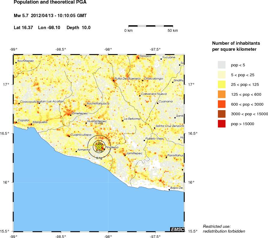Select the Jamiltepec city marker
This screenshot has width=268, height=238.
pyautogui.click(x=125, y=155)
